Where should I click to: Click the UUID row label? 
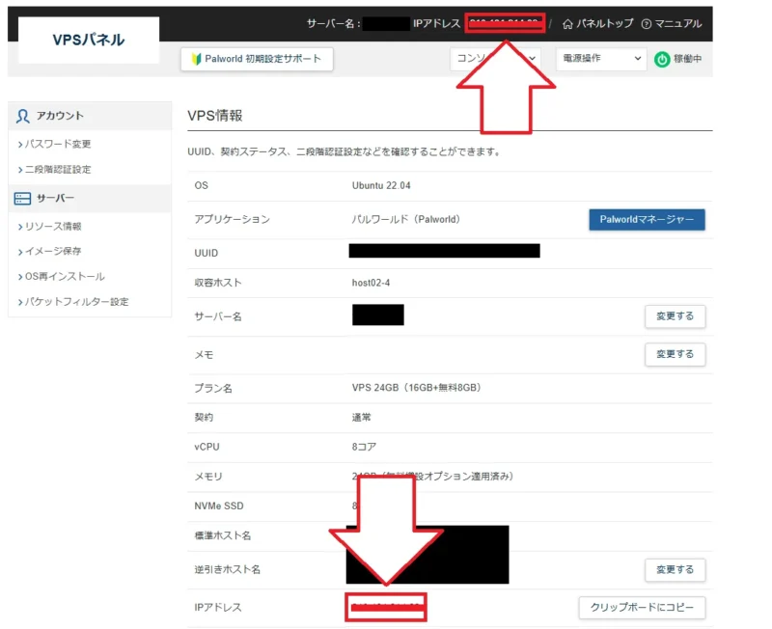(x=206, y=253)
